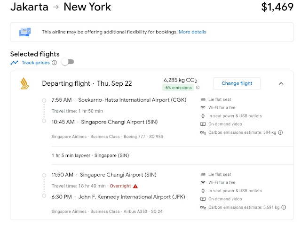Viewport: 301px width, 228px height.
Task: Click the second segment power outlet icon
Action: coord(203,191)
